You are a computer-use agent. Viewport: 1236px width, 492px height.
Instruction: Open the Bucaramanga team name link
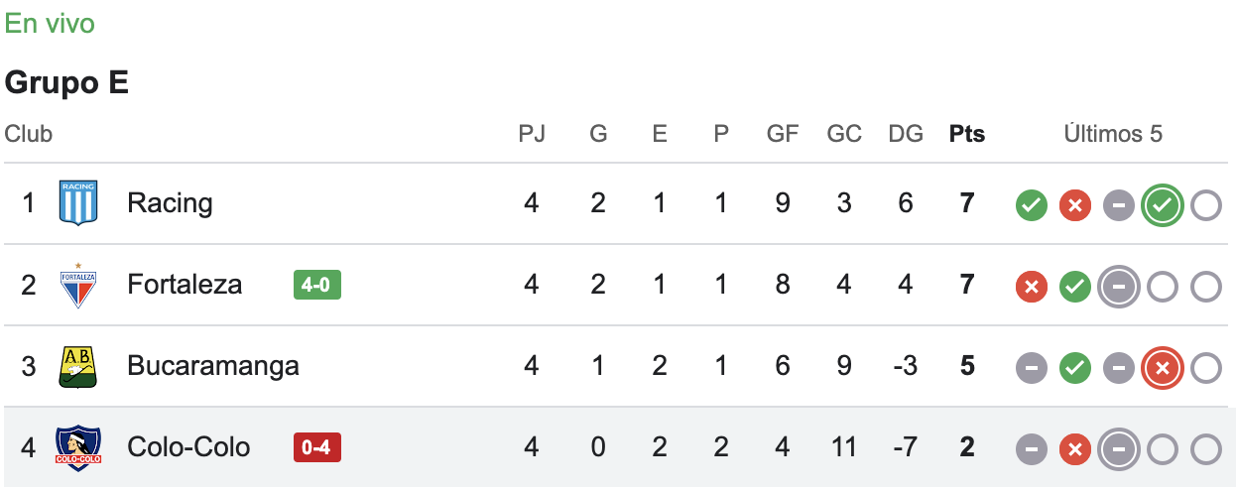tap(212, 366)
